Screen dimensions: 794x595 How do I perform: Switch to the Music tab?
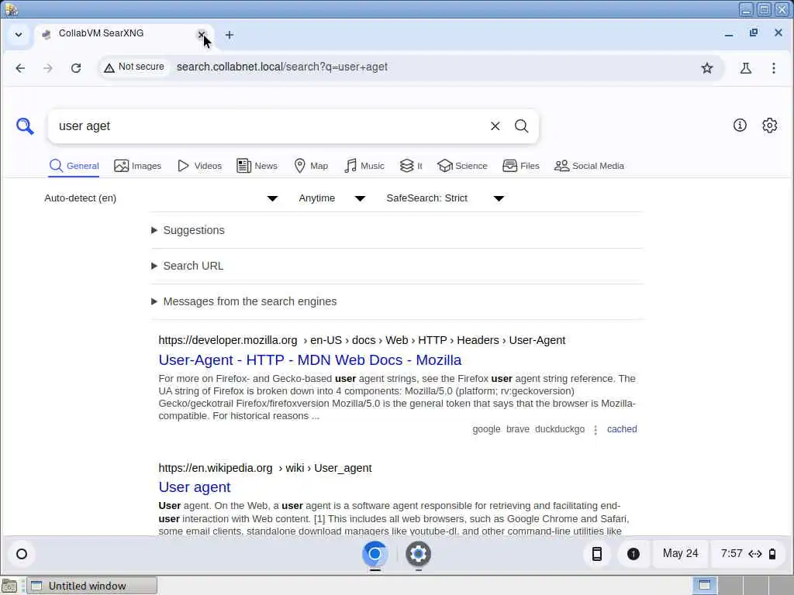(364, 166)
